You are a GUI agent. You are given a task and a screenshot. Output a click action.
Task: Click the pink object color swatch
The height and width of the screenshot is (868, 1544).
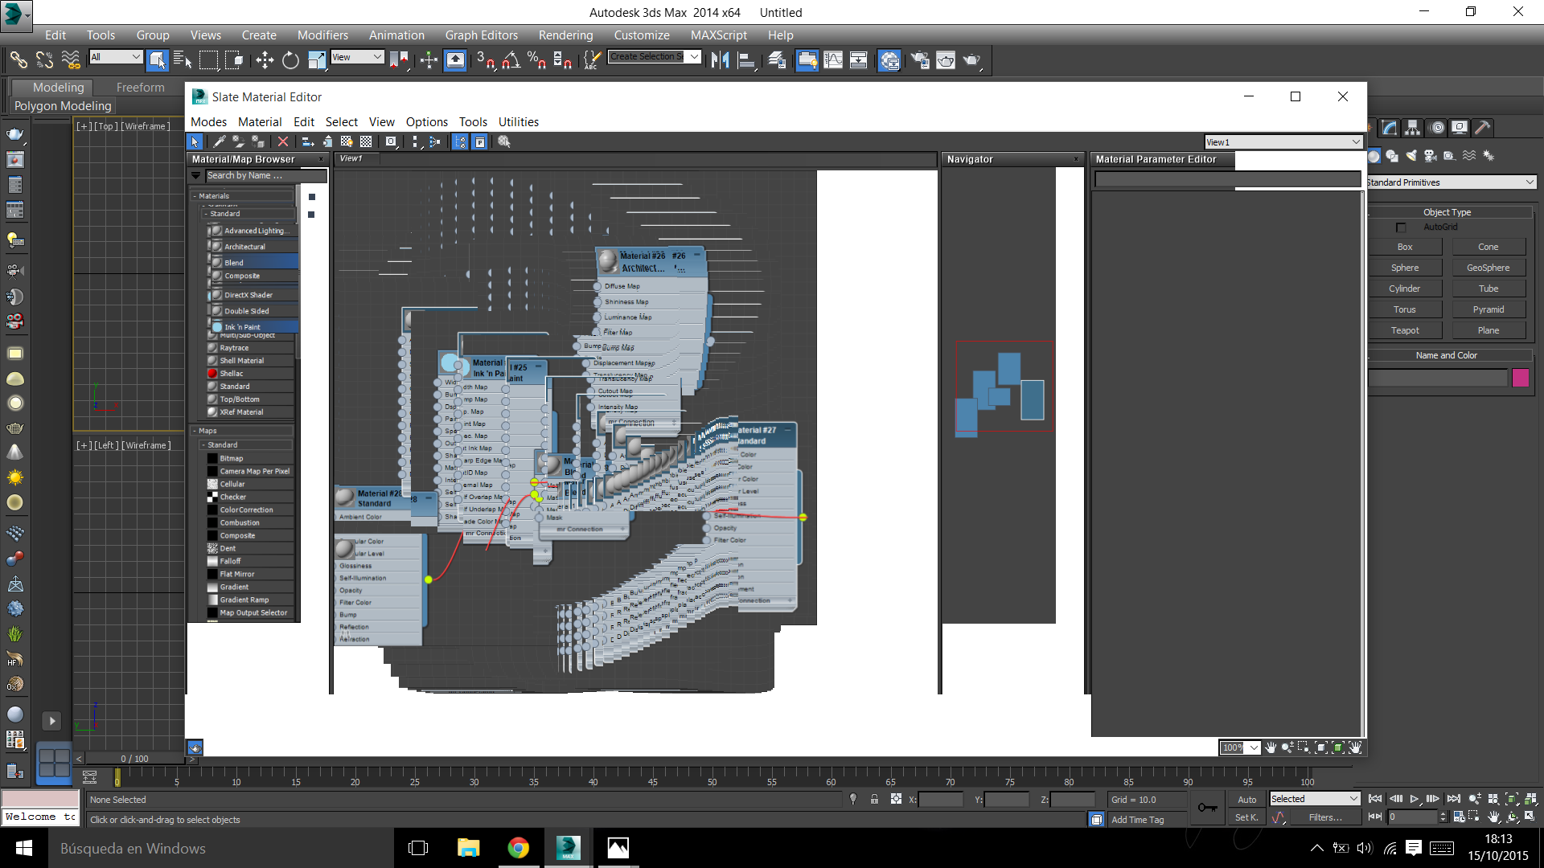(x=1520, y=378)
